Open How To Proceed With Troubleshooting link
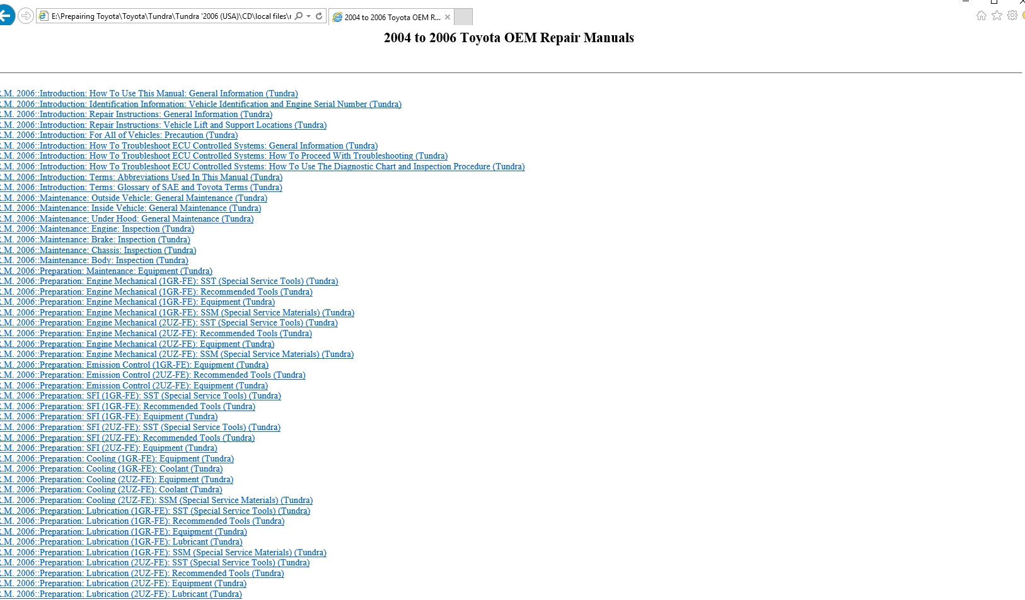This screenshot has width=1025, height=600. (x=224, y=156)
